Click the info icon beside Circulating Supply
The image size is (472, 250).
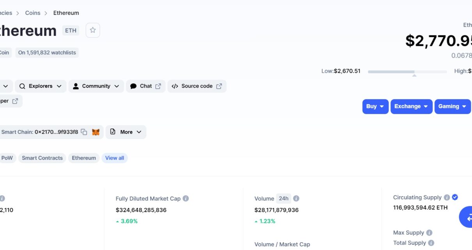coord(447,197)
